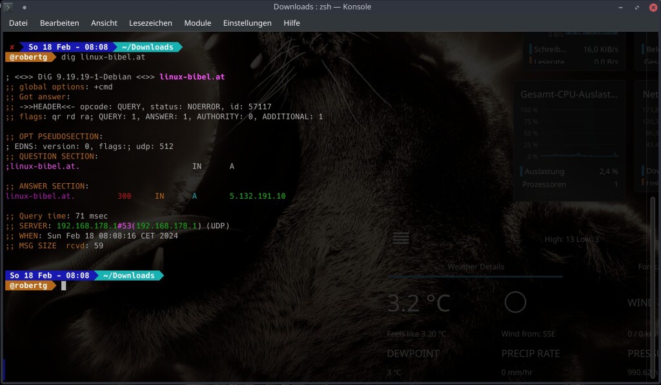Select the 'Weather Details' tab in weather widget
This screenshot has height=385, width=661.
point(476,266)
